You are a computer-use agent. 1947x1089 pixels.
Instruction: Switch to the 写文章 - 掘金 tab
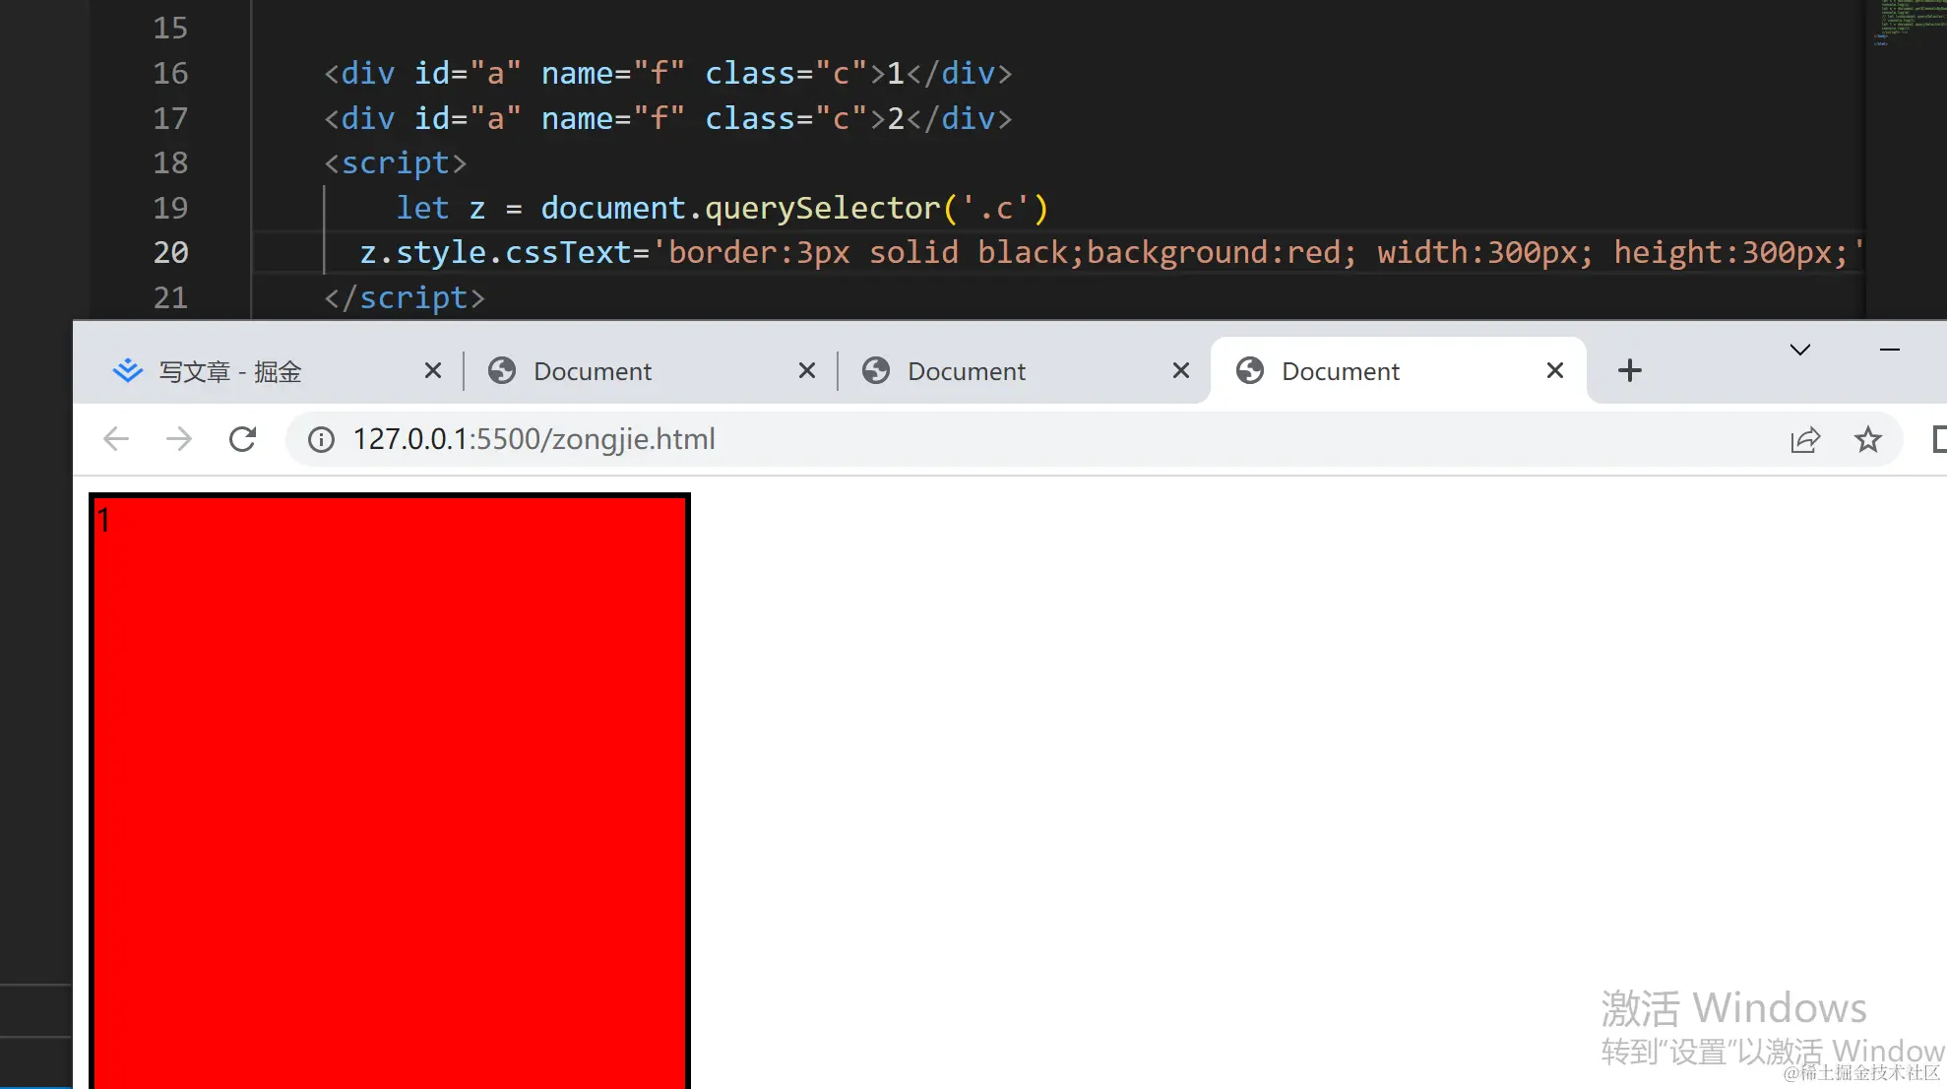pyautogui.click(x=231, y=371)
